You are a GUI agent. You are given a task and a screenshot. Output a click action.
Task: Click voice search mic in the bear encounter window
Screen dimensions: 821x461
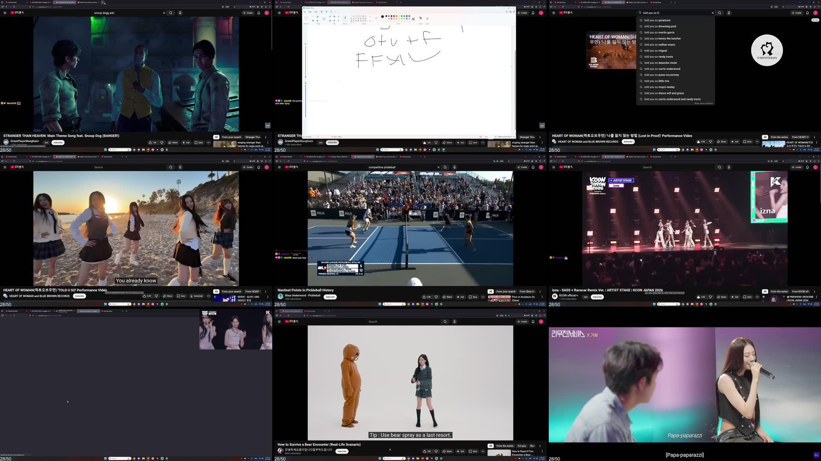454,322
